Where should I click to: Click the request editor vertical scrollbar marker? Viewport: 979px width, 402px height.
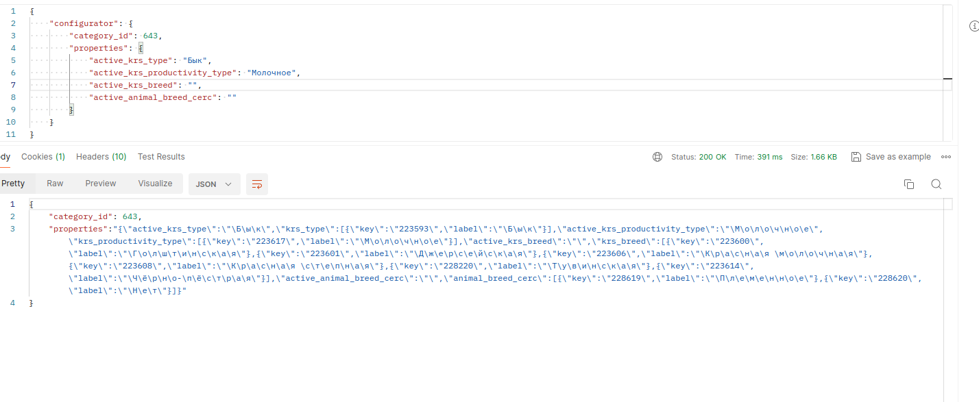click(x=947, y=79)
